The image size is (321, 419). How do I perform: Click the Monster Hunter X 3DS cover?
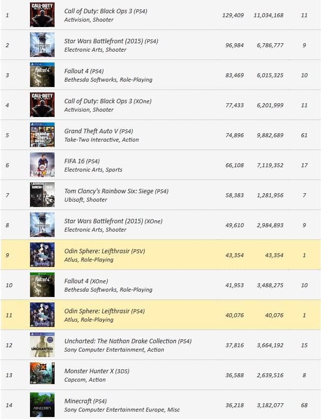(x=42, y=375)
